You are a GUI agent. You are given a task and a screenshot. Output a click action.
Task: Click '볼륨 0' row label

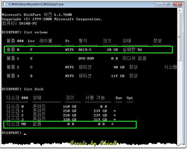coord(13,49)
